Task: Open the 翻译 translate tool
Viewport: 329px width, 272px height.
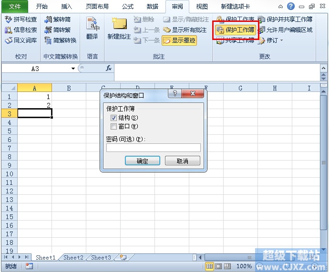Action: (92, 29)
